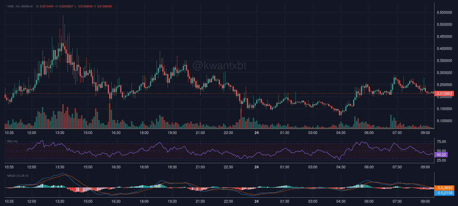The height and width of the screenshot is (206, 458).
Task: Click the orange MACD signal tag -0.0,9692
Action: point(443,187)
